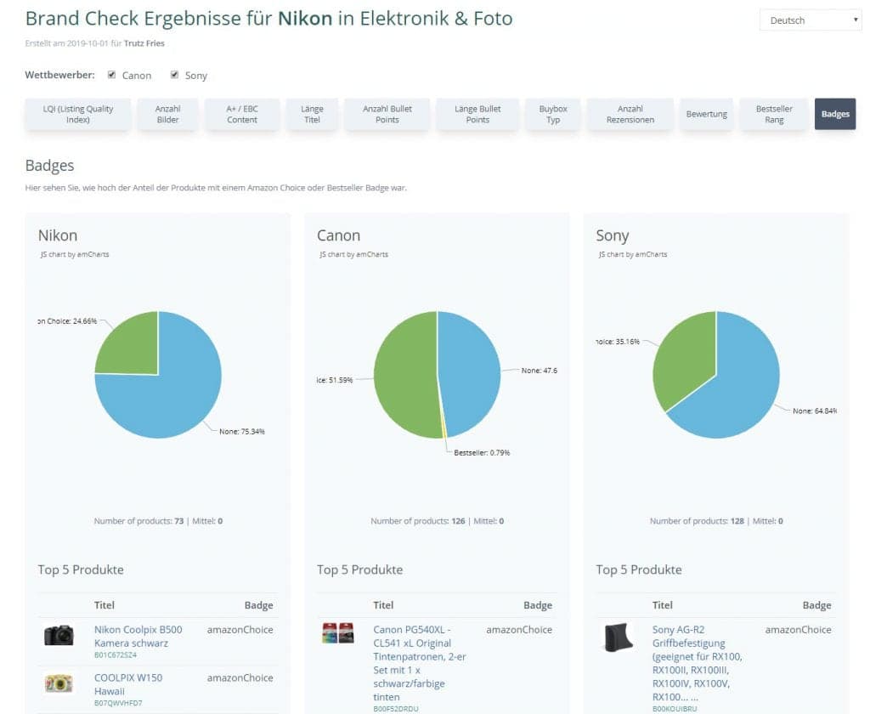
Task: Click the COOLPIX W150 Hawaii product image
Action: click(x=59, y=683)
